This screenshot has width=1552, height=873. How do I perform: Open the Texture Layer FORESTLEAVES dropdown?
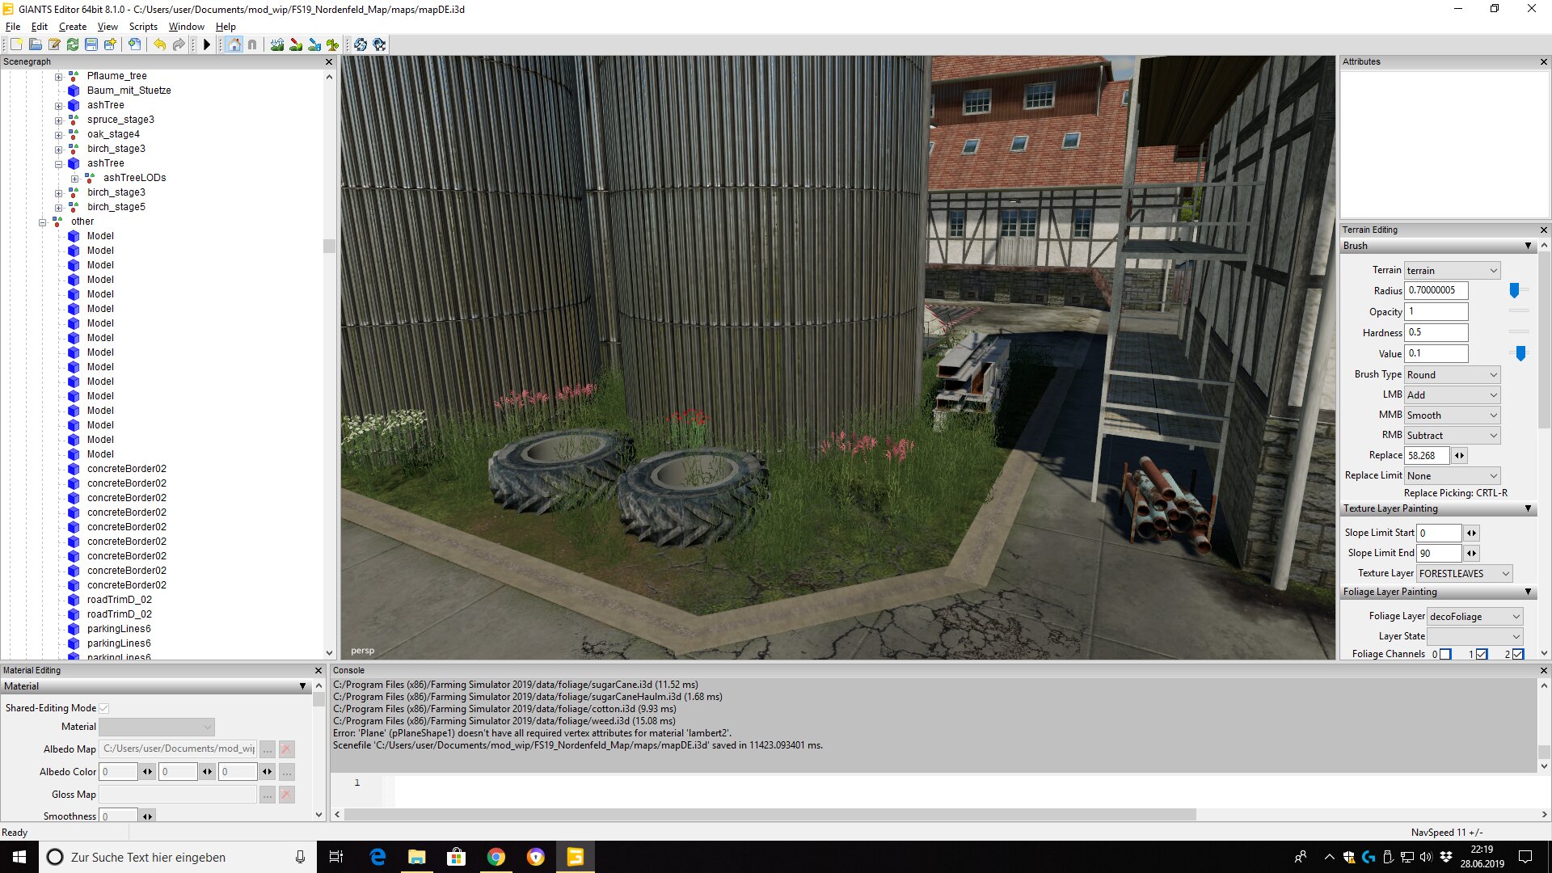coord(1464,573)
